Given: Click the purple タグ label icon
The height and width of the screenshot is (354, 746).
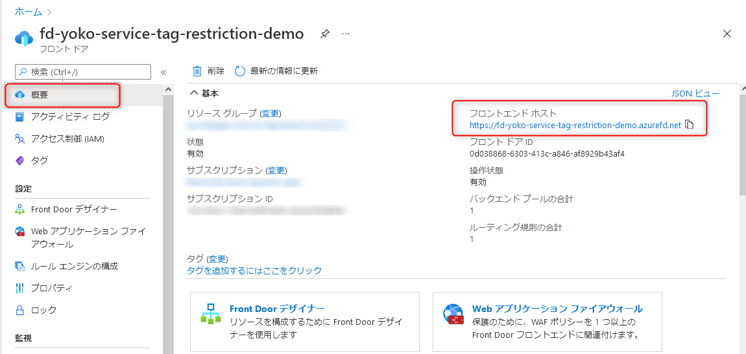Looking at the screenshot, I should (x=19, y=161).
